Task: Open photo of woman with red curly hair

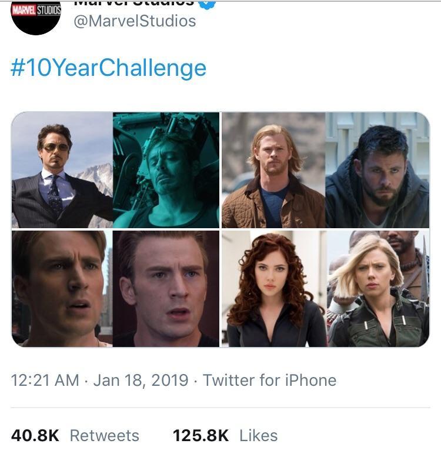Action: [273, 288]
